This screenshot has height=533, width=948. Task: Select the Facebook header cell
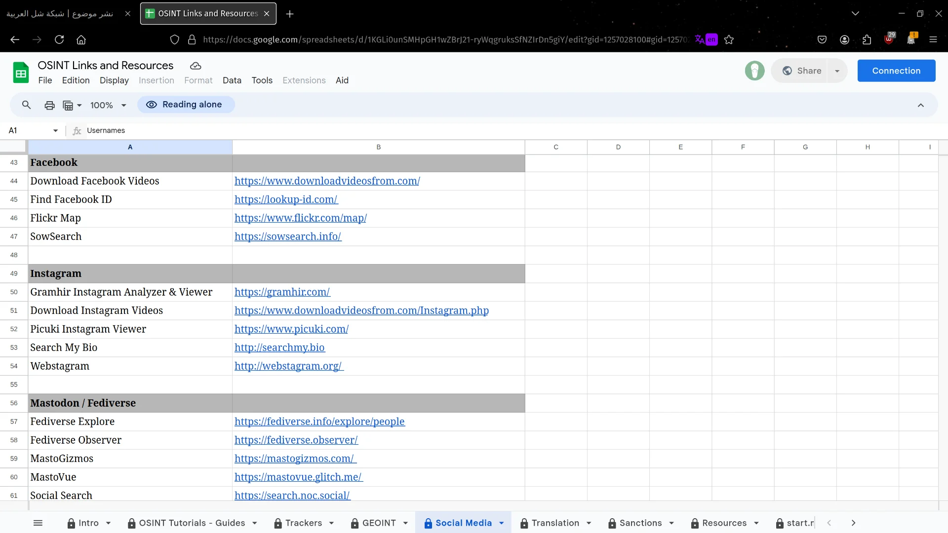(x=130, y=163)
